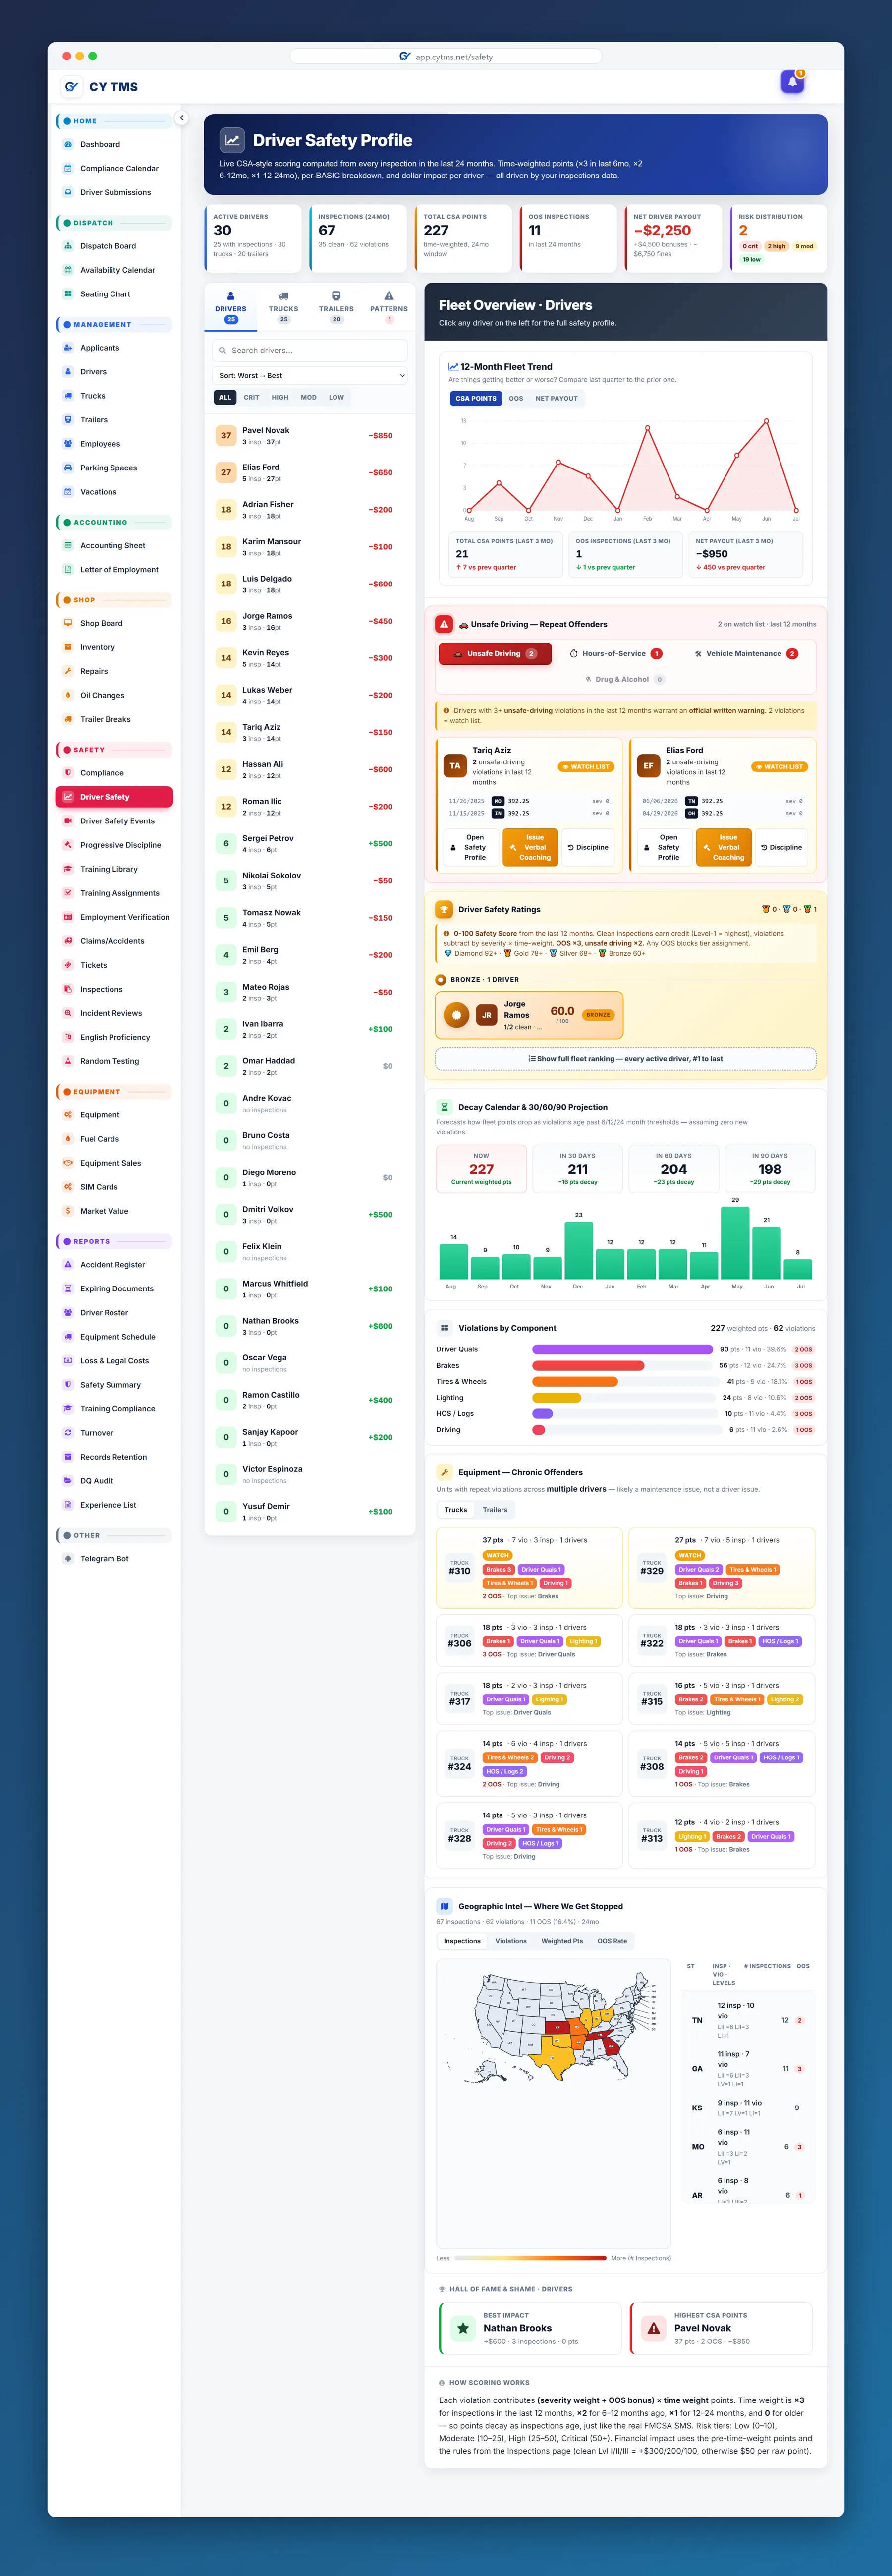Screen dimensions: 892x2576
Task: Select the Trucks tab icon
Action: (283, 296)
